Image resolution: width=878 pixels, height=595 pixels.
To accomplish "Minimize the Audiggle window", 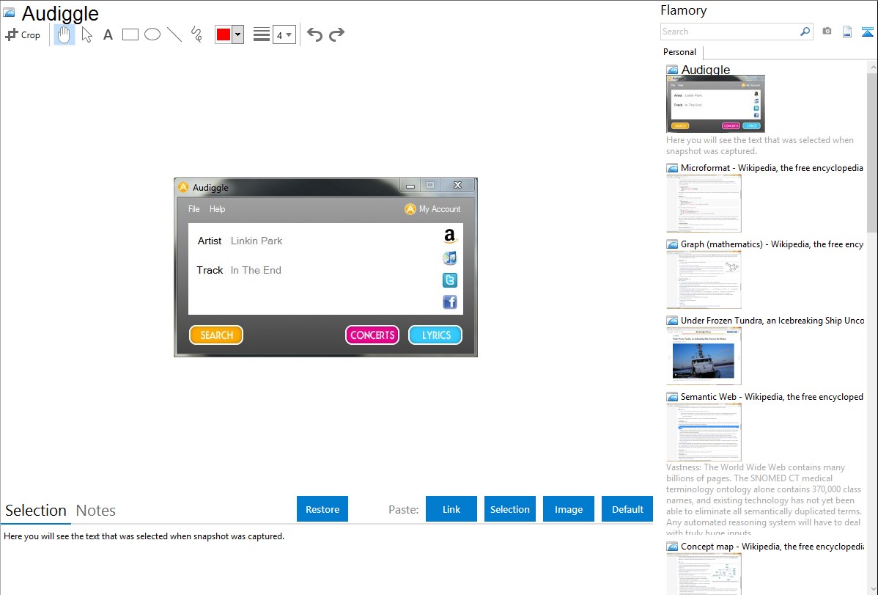I will coord(410,186).
